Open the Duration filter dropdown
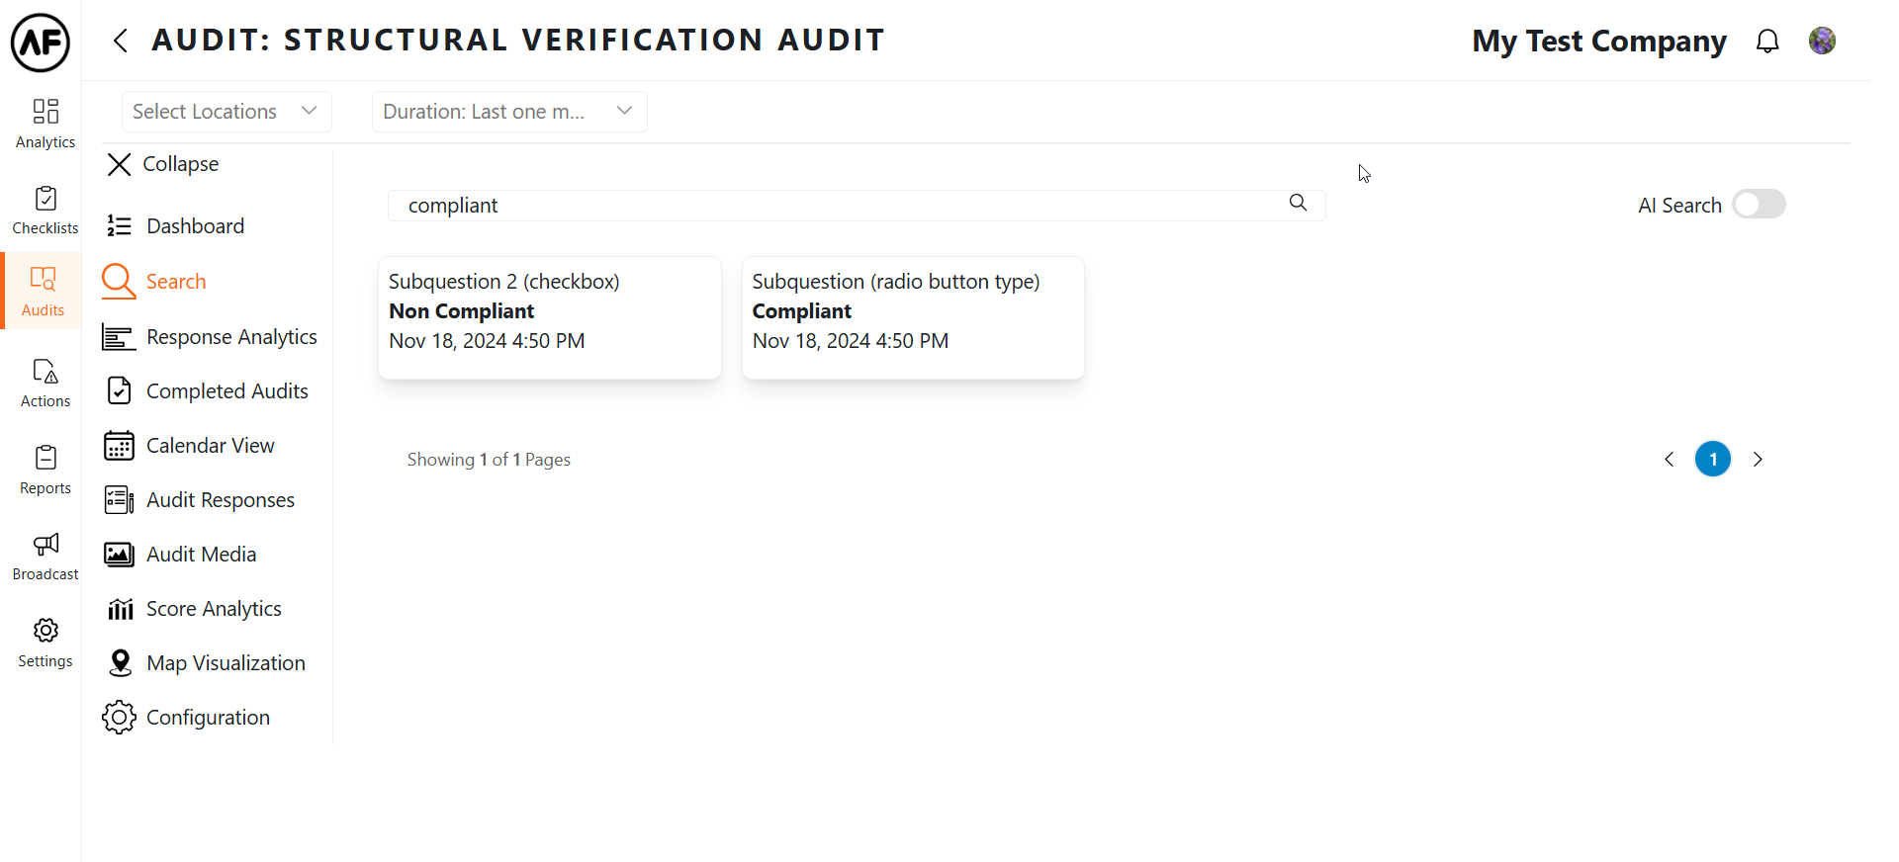Screen dimensions: 1899x862 click(x=508, y=112)
